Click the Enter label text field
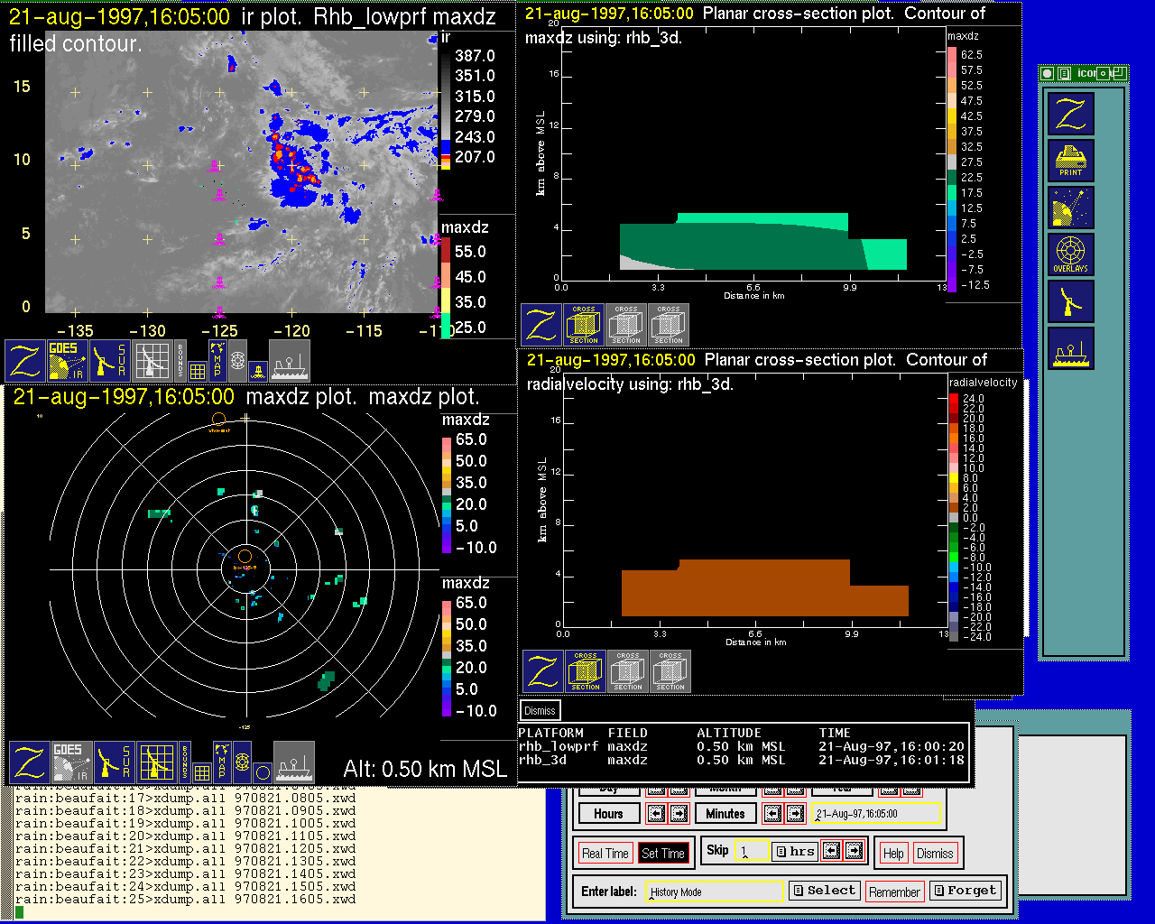 coord(715,892)
